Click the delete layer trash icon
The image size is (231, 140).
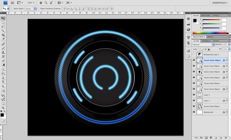(x=226, y=138)
